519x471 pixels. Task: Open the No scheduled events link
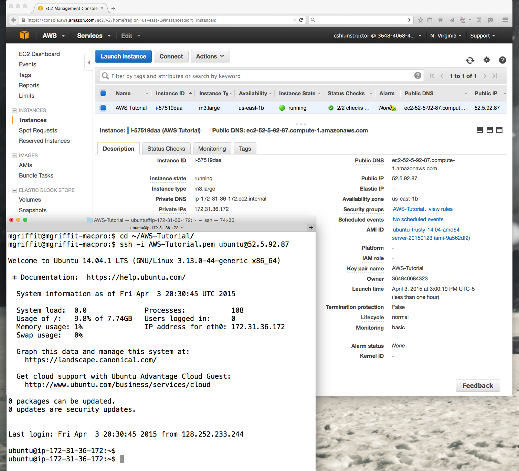pos(418,219)
